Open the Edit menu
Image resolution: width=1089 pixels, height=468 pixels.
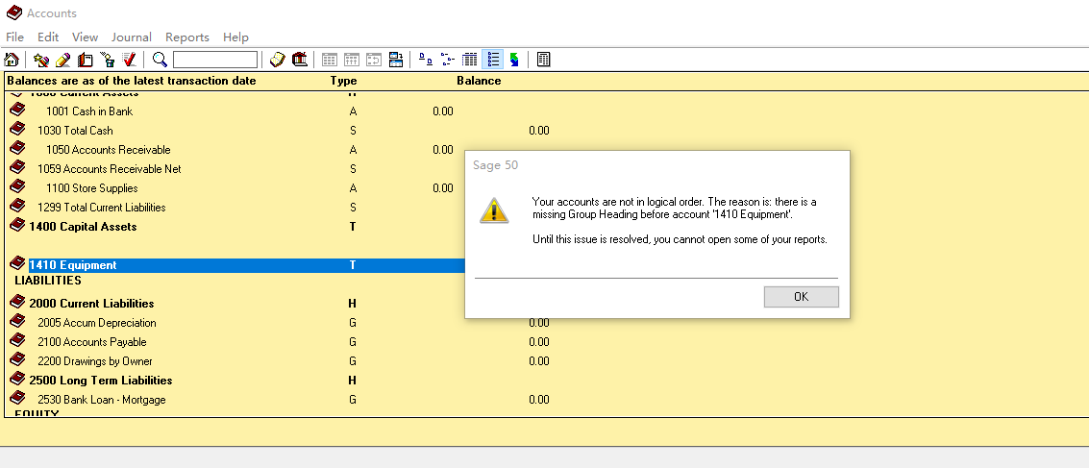[x=48, y=37]
